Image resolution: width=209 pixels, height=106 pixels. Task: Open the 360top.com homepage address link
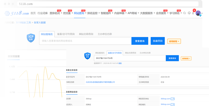(165, 99)
